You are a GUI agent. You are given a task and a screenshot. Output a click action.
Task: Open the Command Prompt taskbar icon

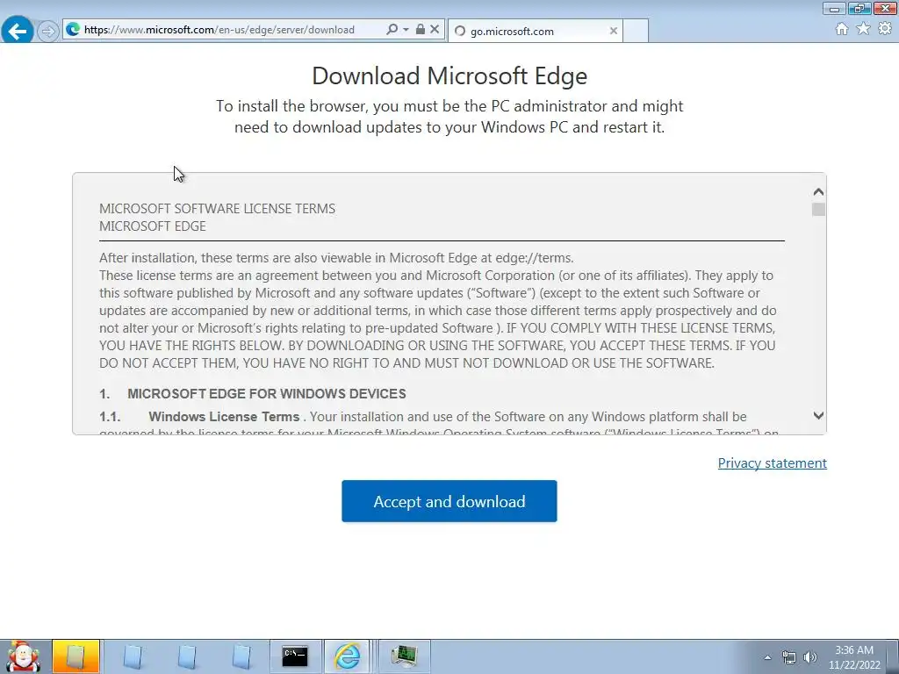[295, 656]
